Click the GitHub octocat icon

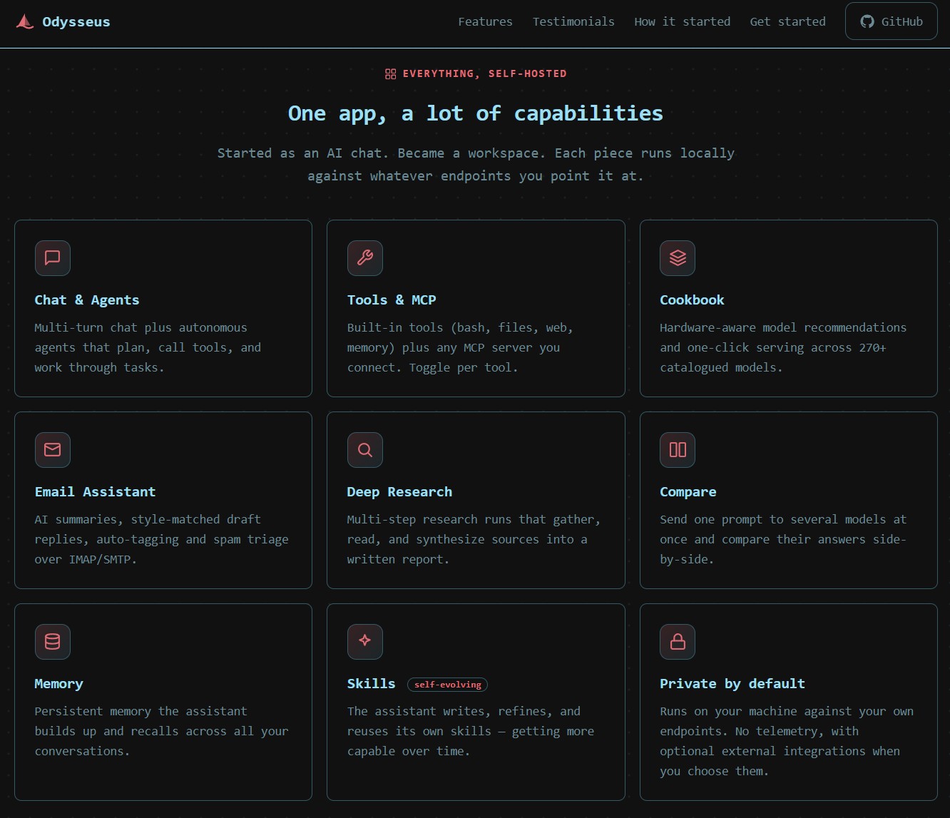867,21
